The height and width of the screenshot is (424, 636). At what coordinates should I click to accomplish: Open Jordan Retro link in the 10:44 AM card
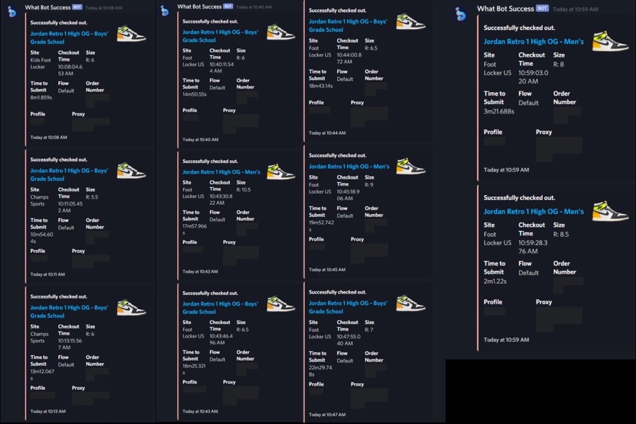coord(348,26)
